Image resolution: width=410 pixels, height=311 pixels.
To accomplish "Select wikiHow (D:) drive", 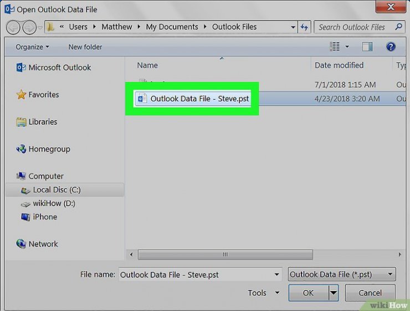I will (54, 203).
